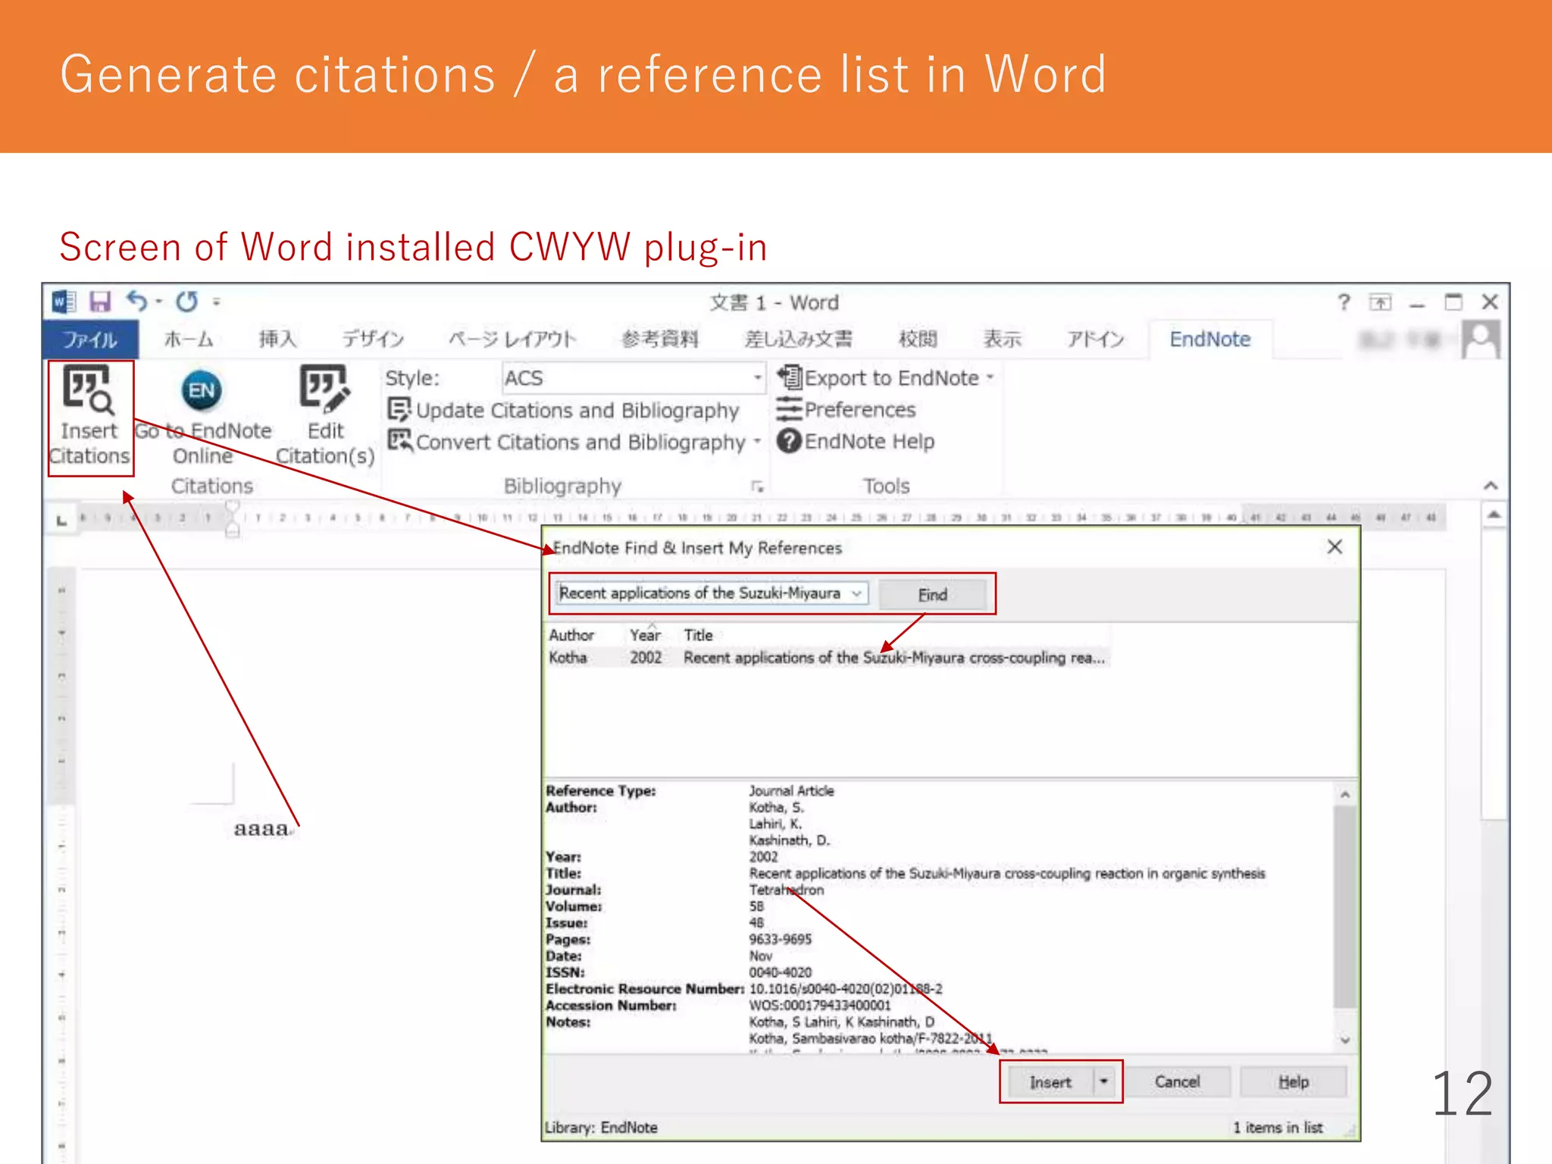Switch to the 校閲 tab
The width and height of the screenshot is (1552, 1164).
click(917, 339)
